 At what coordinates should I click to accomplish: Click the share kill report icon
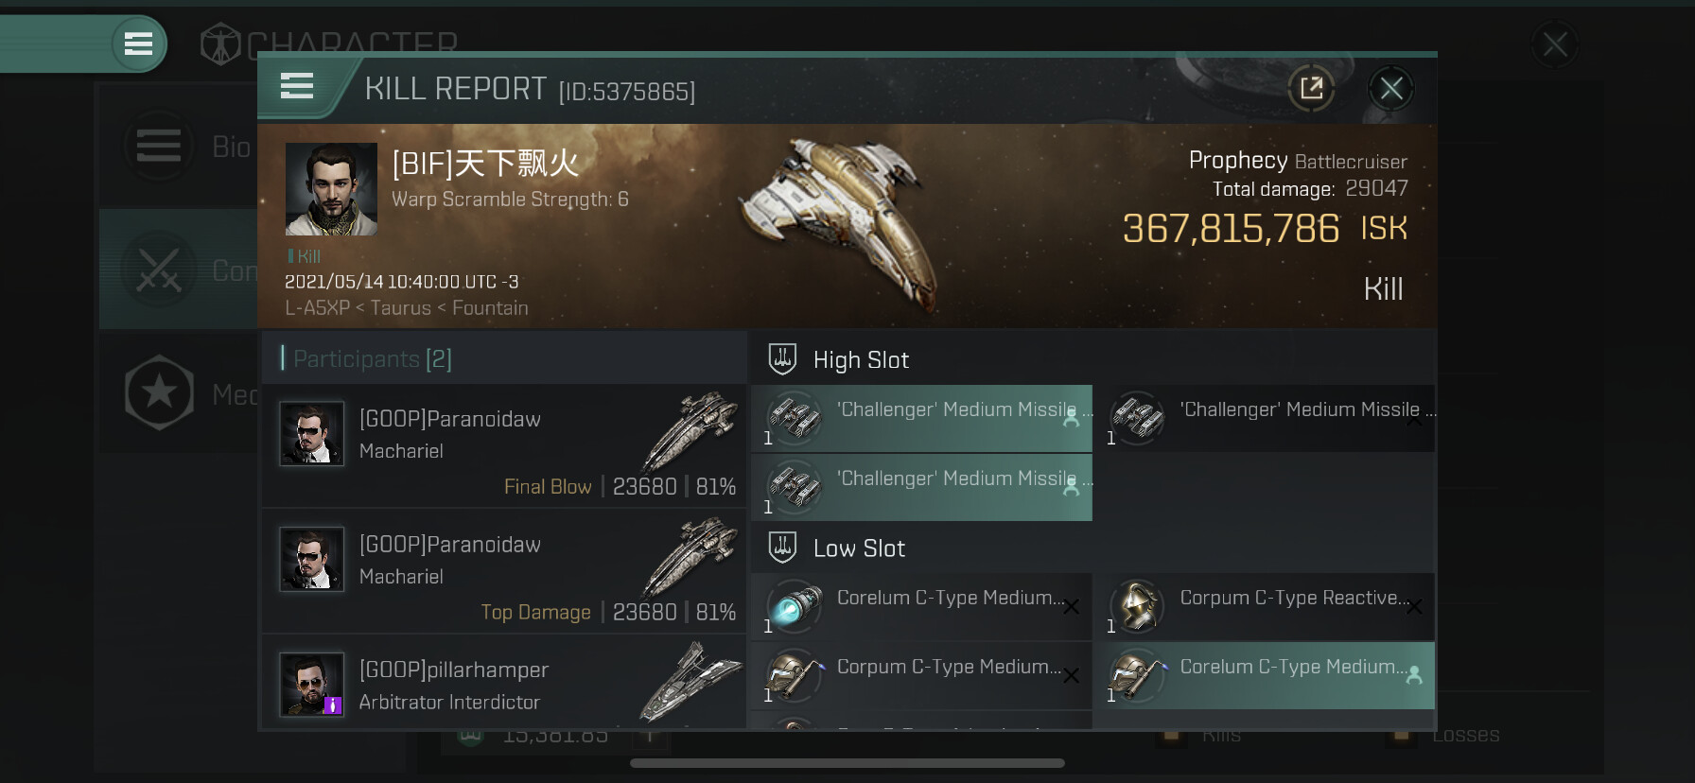(1311, 89)
